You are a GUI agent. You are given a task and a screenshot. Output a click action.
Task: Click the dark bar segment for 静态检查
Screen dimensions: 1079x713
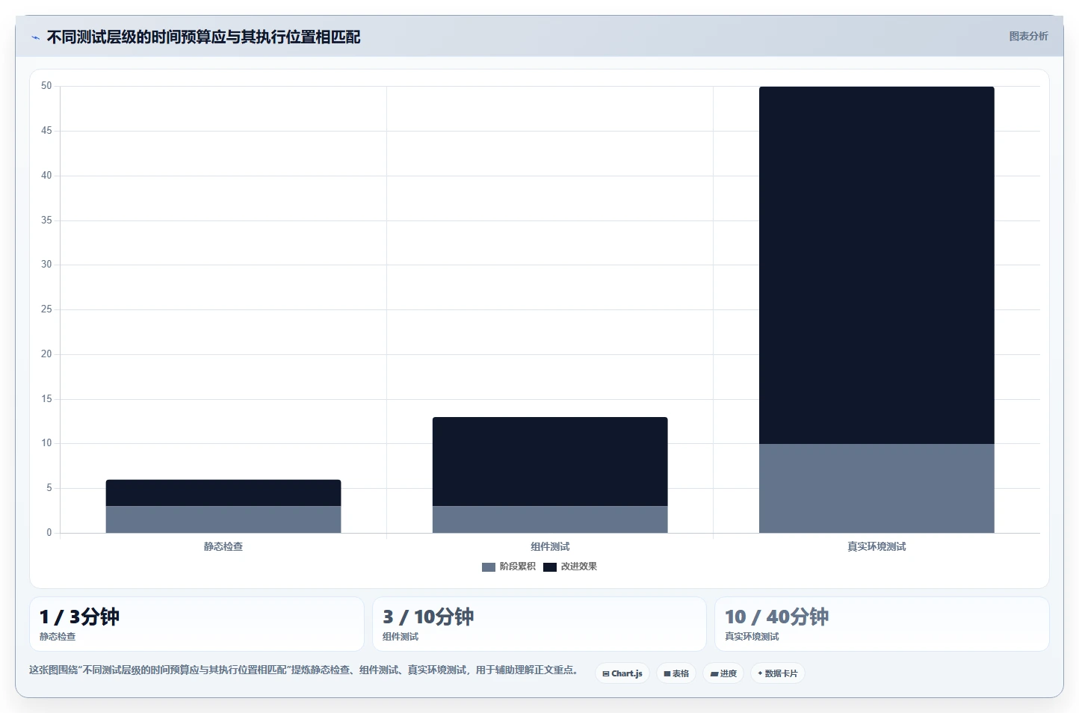pos(223,493)
